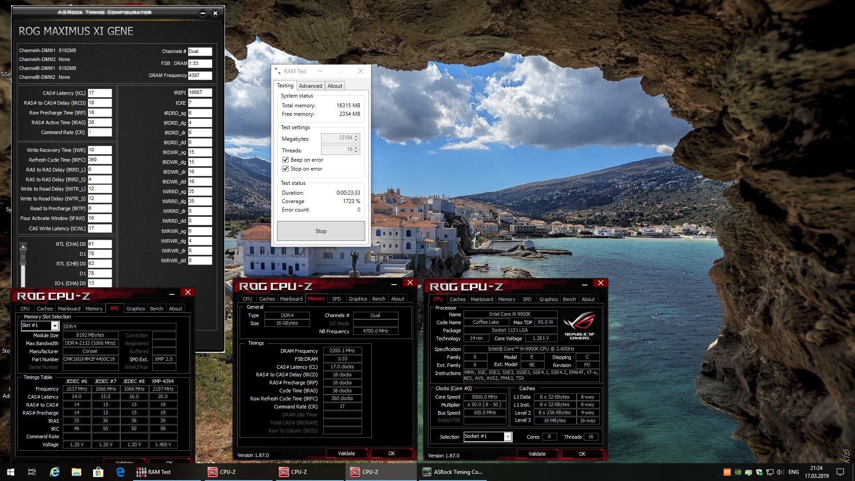Click the Part Number value CMK16GX4M2F4400C19

tap(91, 359)
